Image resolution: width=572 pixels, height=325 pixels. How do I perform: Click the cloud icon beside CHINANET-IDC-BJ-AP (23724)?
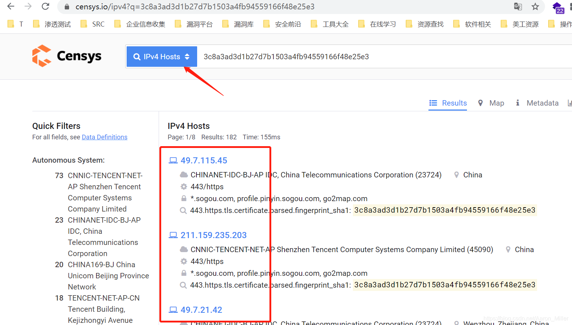tap(184, 175)
